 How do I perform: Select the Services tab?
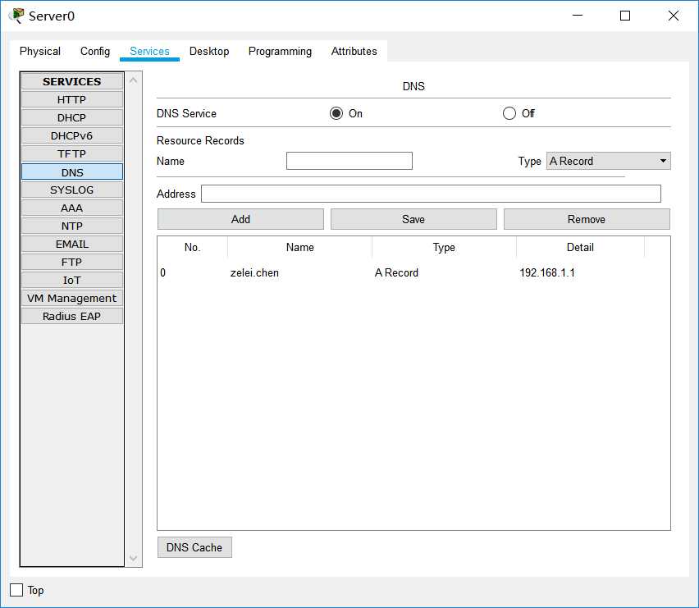tap(149, 51)
